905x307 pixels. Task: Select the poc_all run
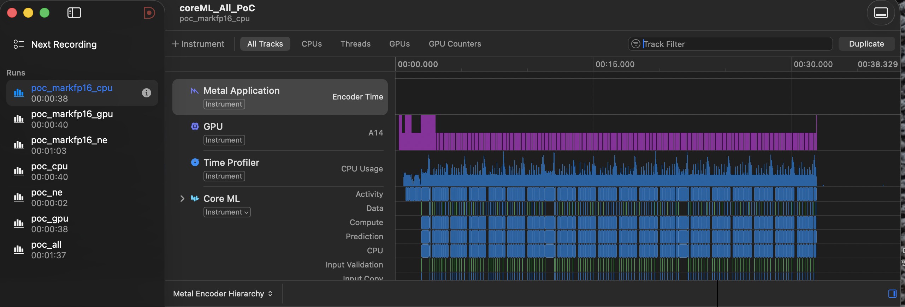(82, 250)
